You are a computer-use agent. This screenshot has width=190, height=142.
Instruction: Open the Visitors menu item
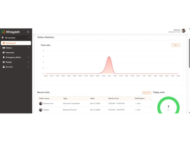tap(16, 48)
